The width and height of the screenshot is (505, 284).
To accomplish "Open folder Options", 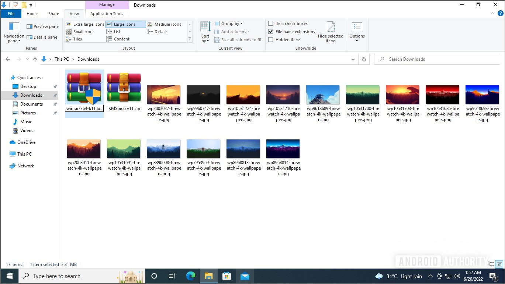I will click(357, 31).
